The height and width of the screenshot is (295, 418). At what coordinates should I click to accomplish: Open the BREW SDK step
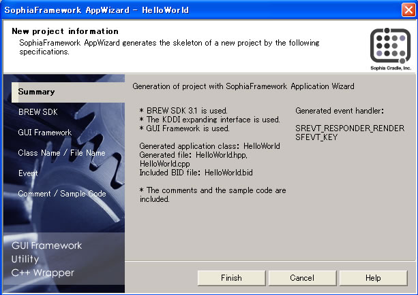click(x=38, y=112)
